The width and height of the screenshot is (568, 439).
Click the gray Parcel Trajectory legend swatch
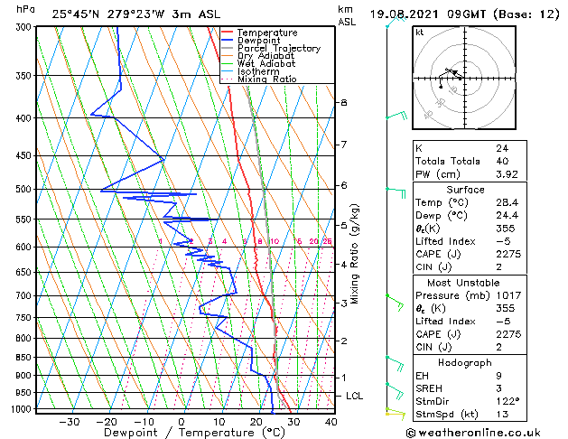coord(227,48)
